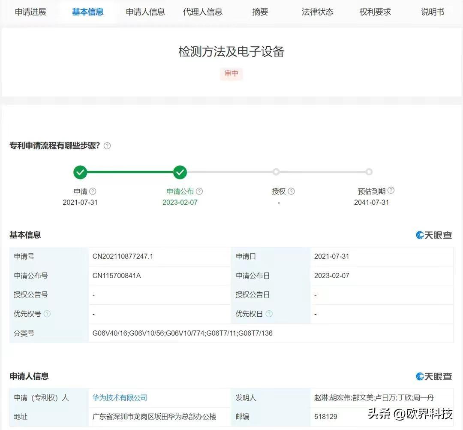463x430 pixels.
Task: Select the 摘要 tab
Action: pyautogui.click(x=260, y=12)
